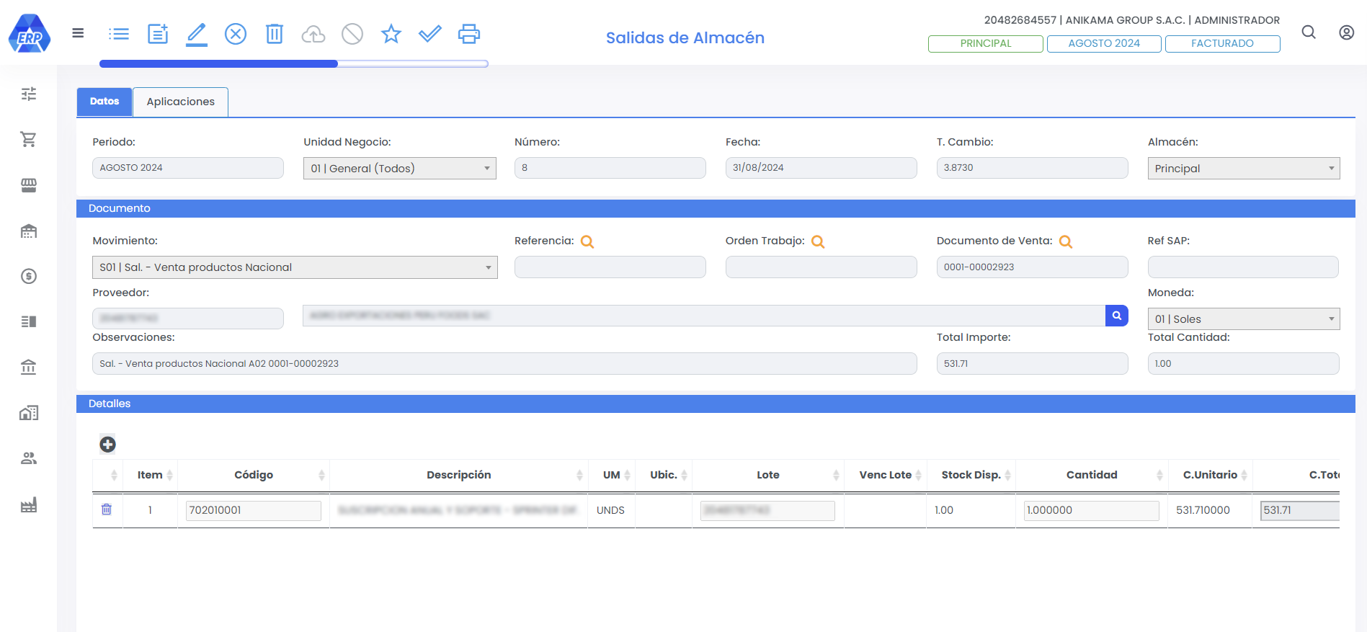Open the people group sidebar module
Screen dimensions: 1367x632
click(x=29, y=458)
